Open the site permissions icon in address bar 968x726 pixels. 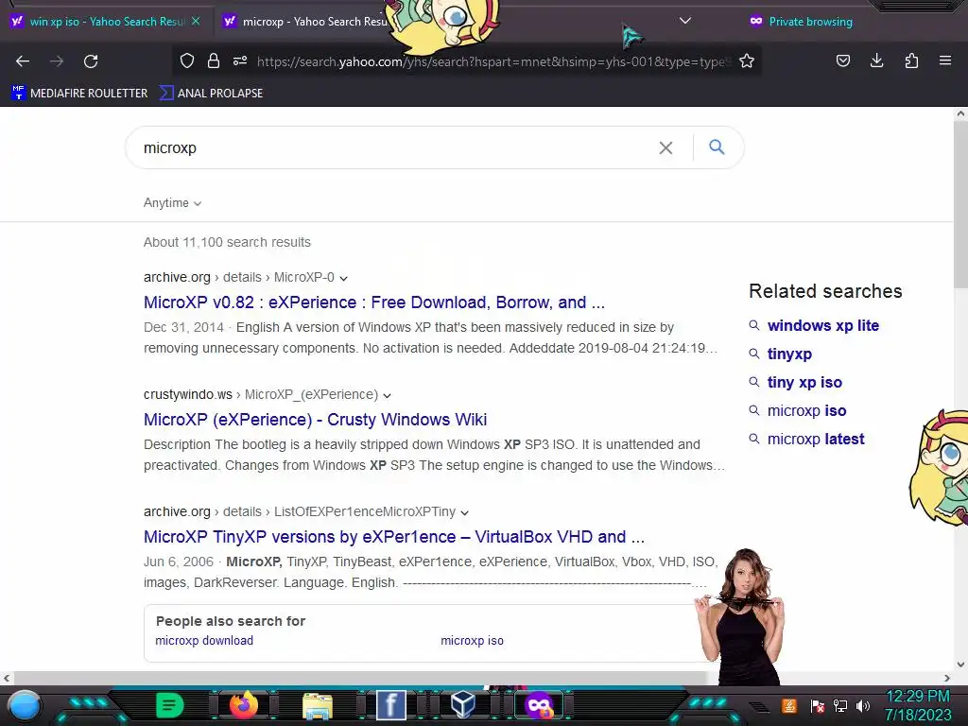240,60
